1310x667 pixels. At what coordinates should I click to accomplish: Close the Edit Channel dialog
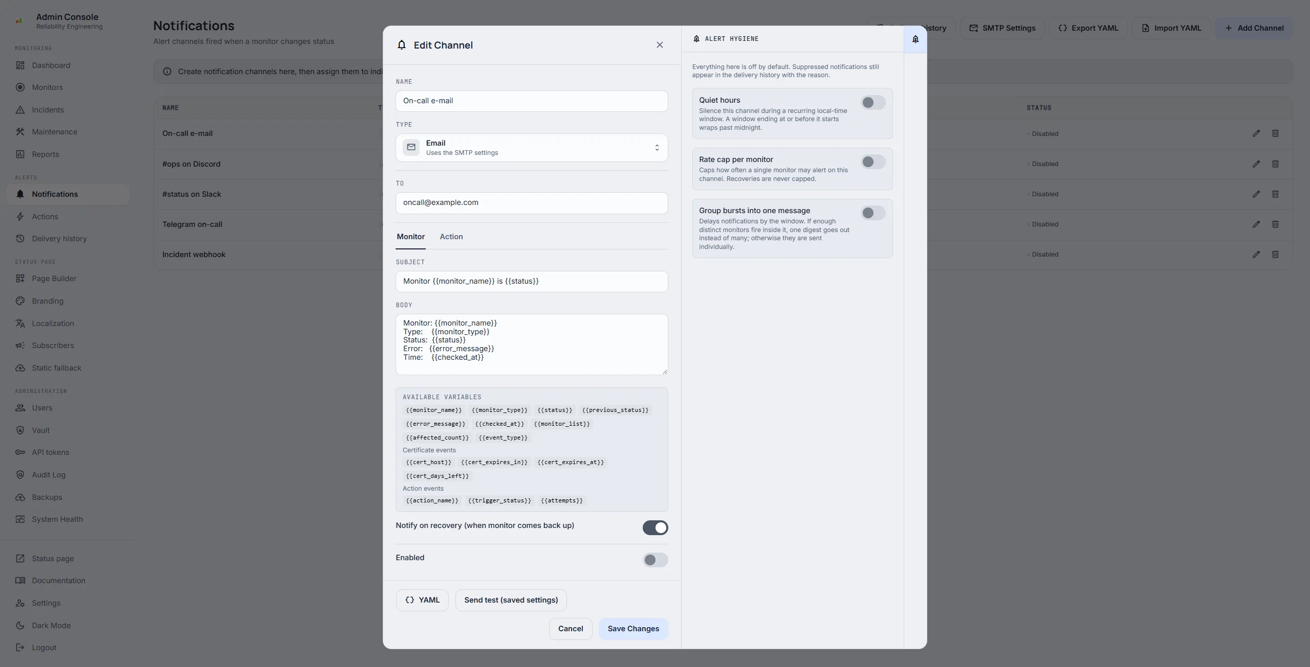(x=660, y=45)
